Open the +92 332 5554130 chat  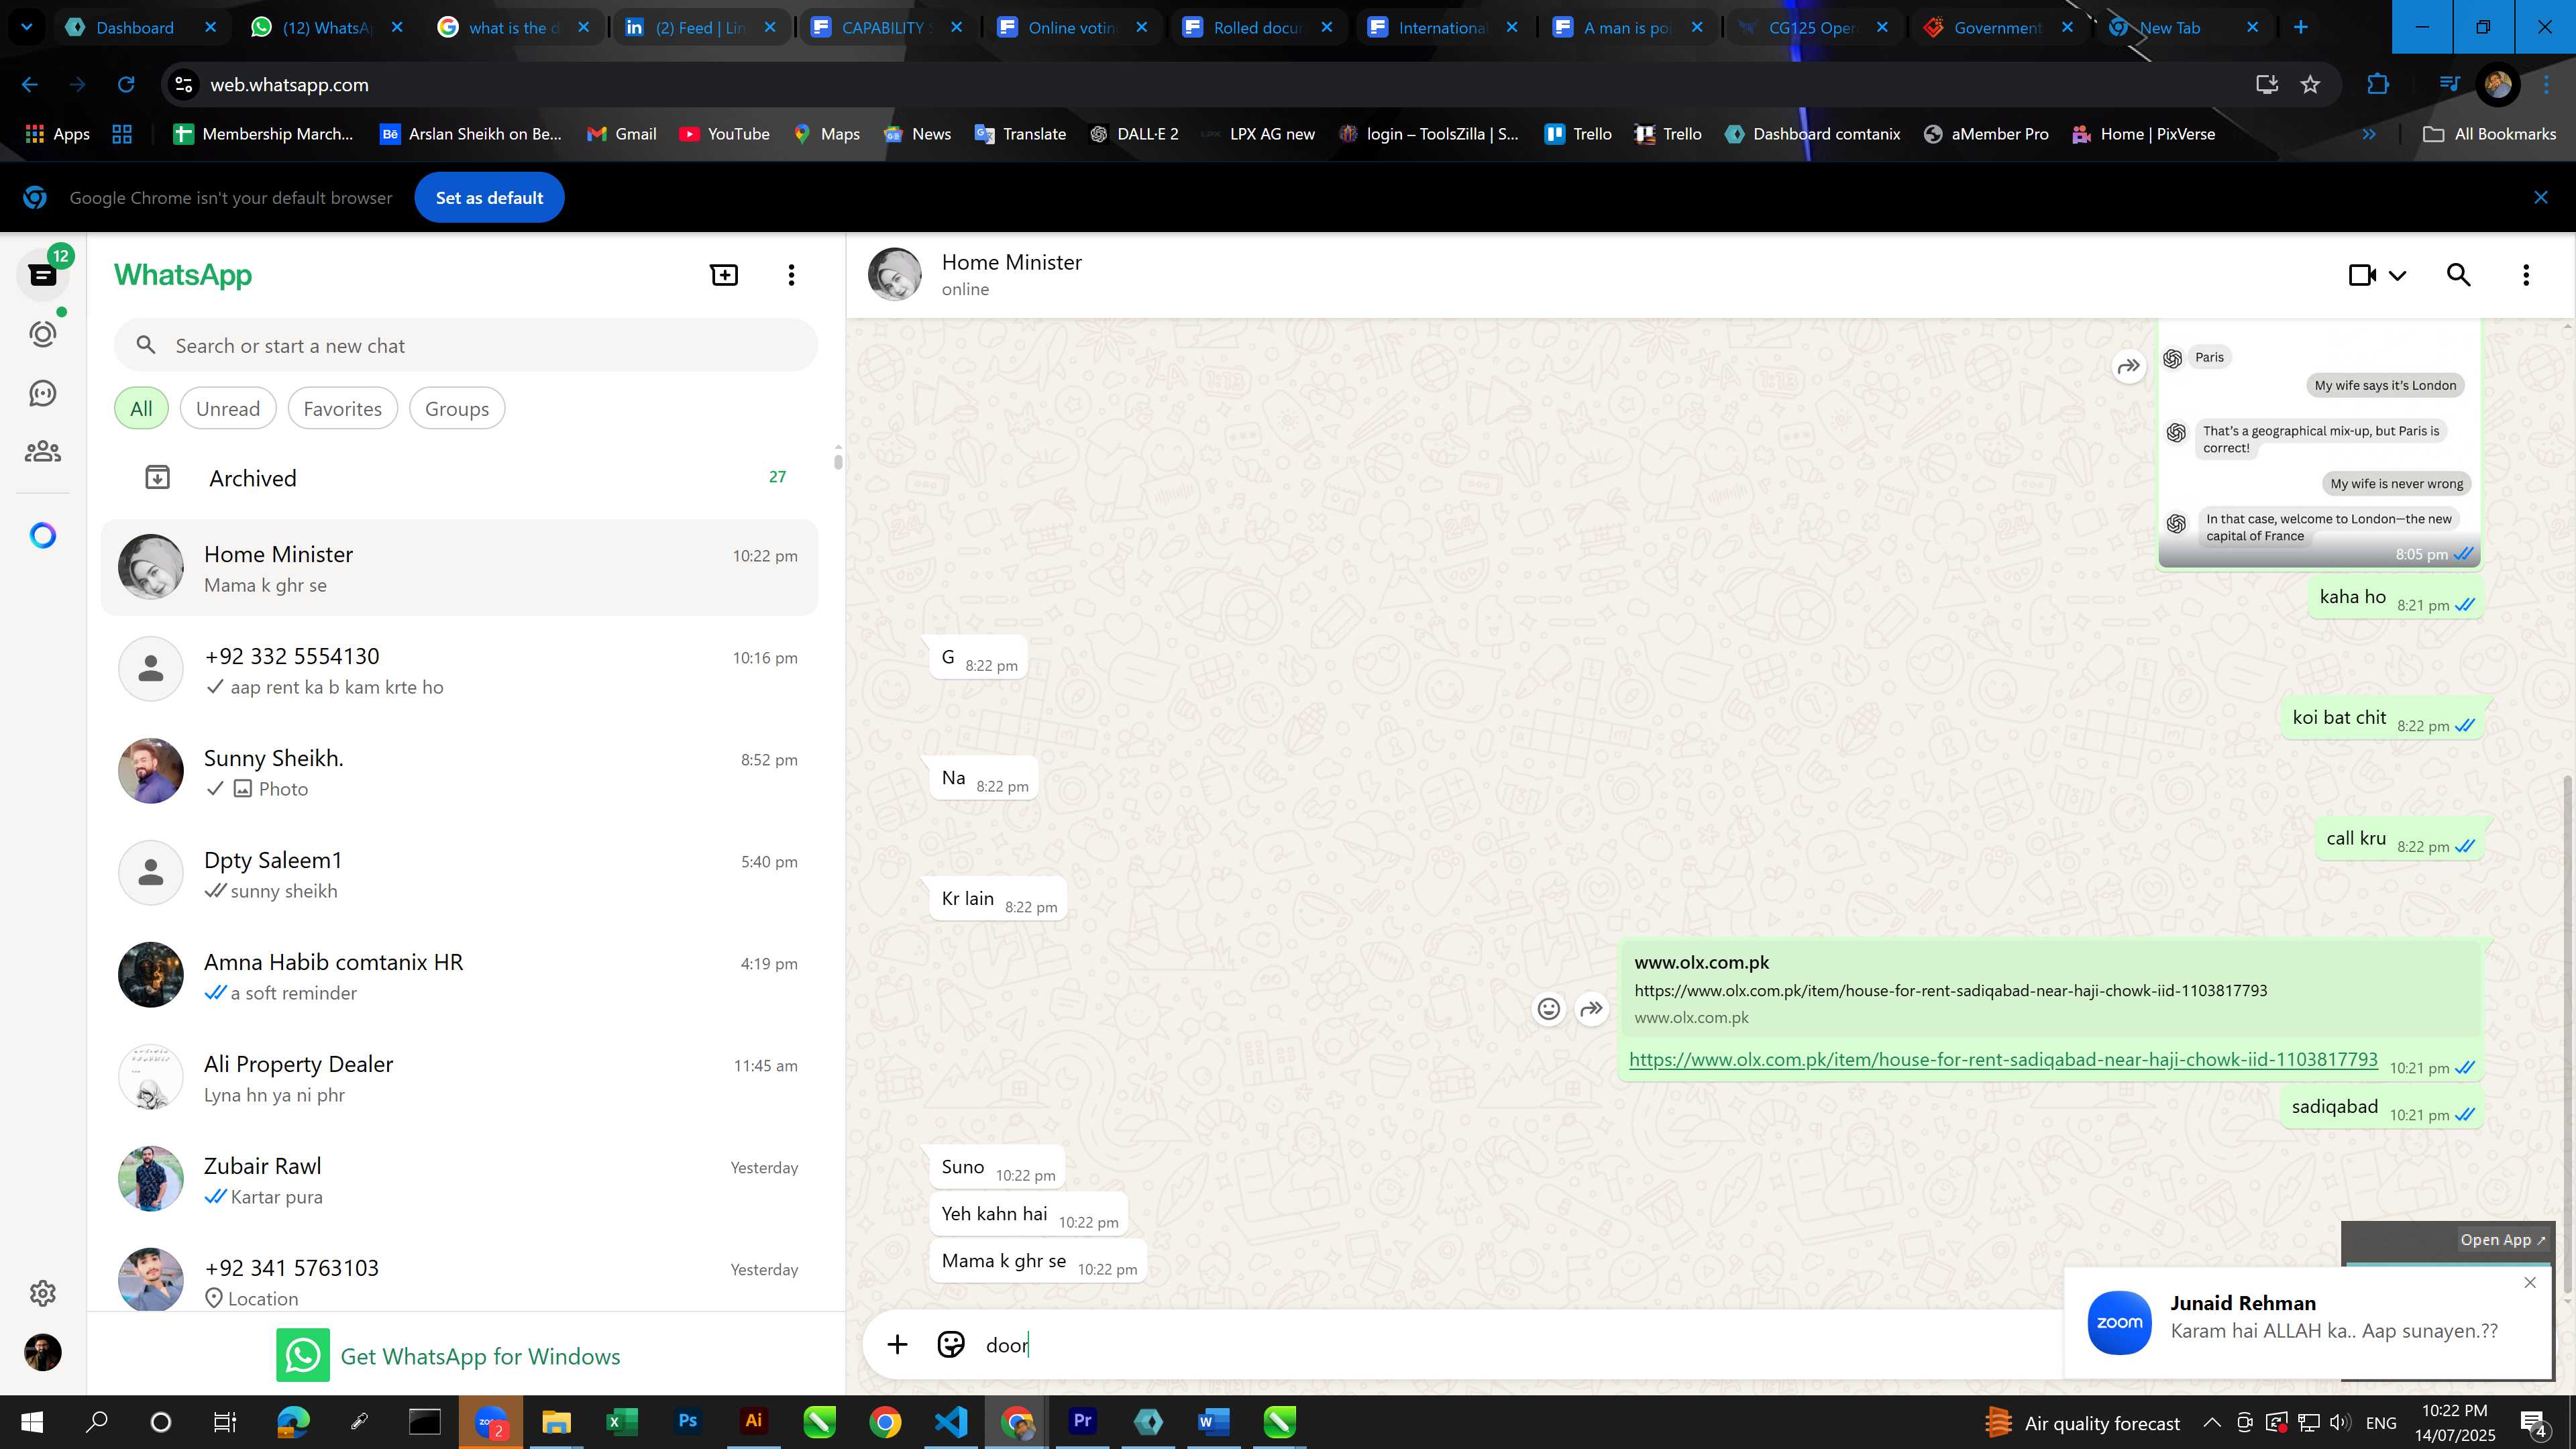[x=460, y=670]
